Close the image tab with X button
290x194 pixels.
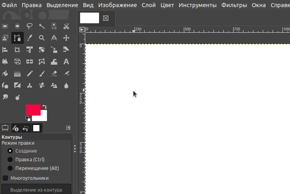(106, 18)
